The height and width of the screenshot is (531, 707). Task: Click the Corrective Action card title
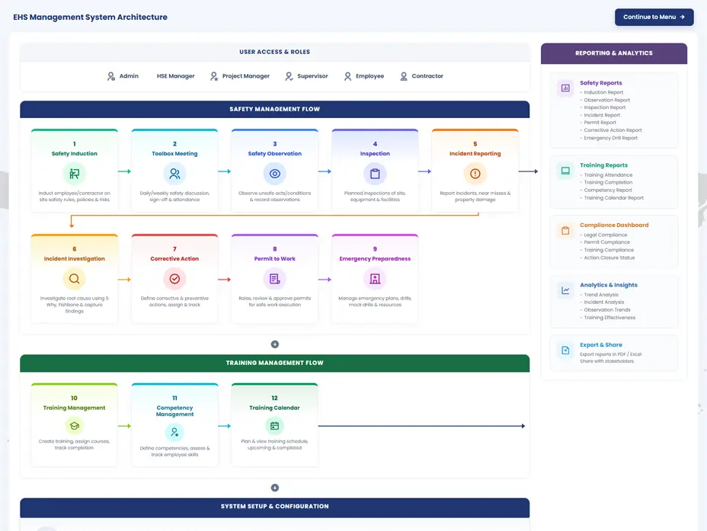(x=174, y=259)
